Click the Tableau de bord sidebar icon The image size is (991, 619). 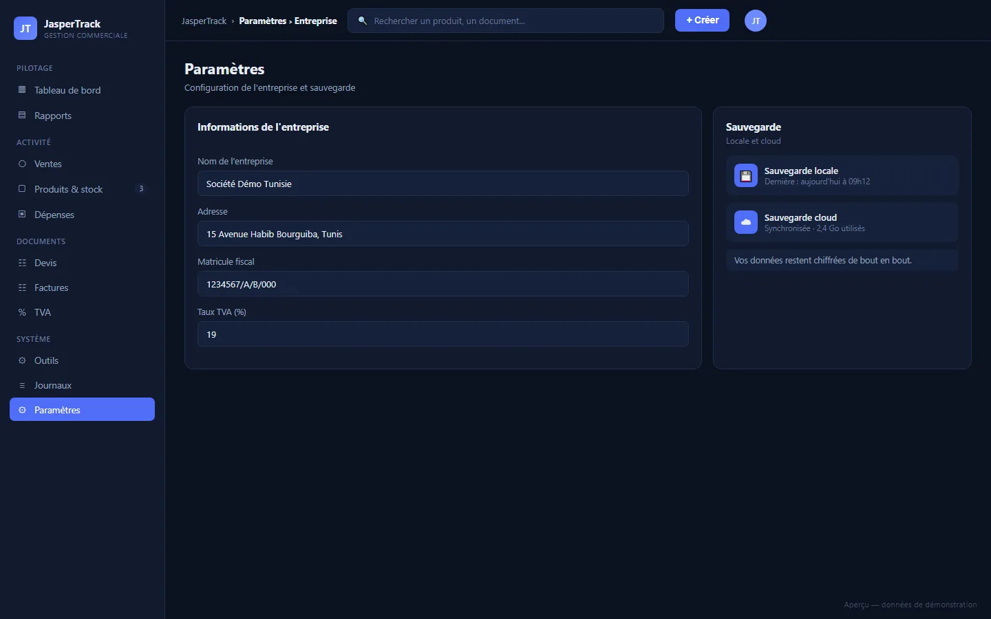22,90
